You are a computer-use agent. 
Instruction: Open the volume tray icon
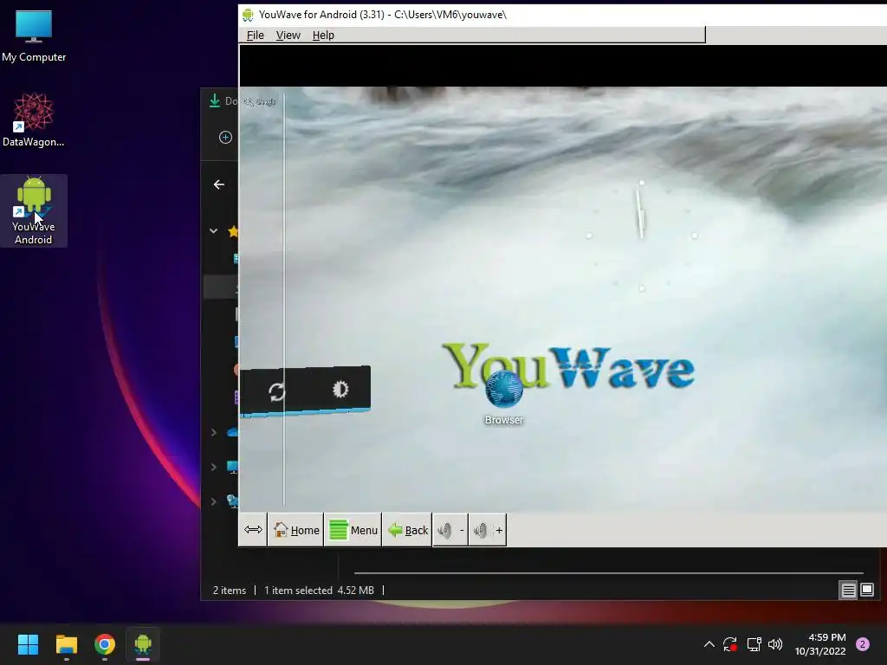pos(775,644)
